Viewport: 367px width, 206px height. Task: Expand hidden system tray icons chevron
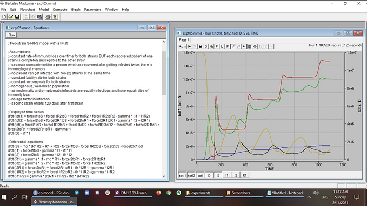click(309, 197)
